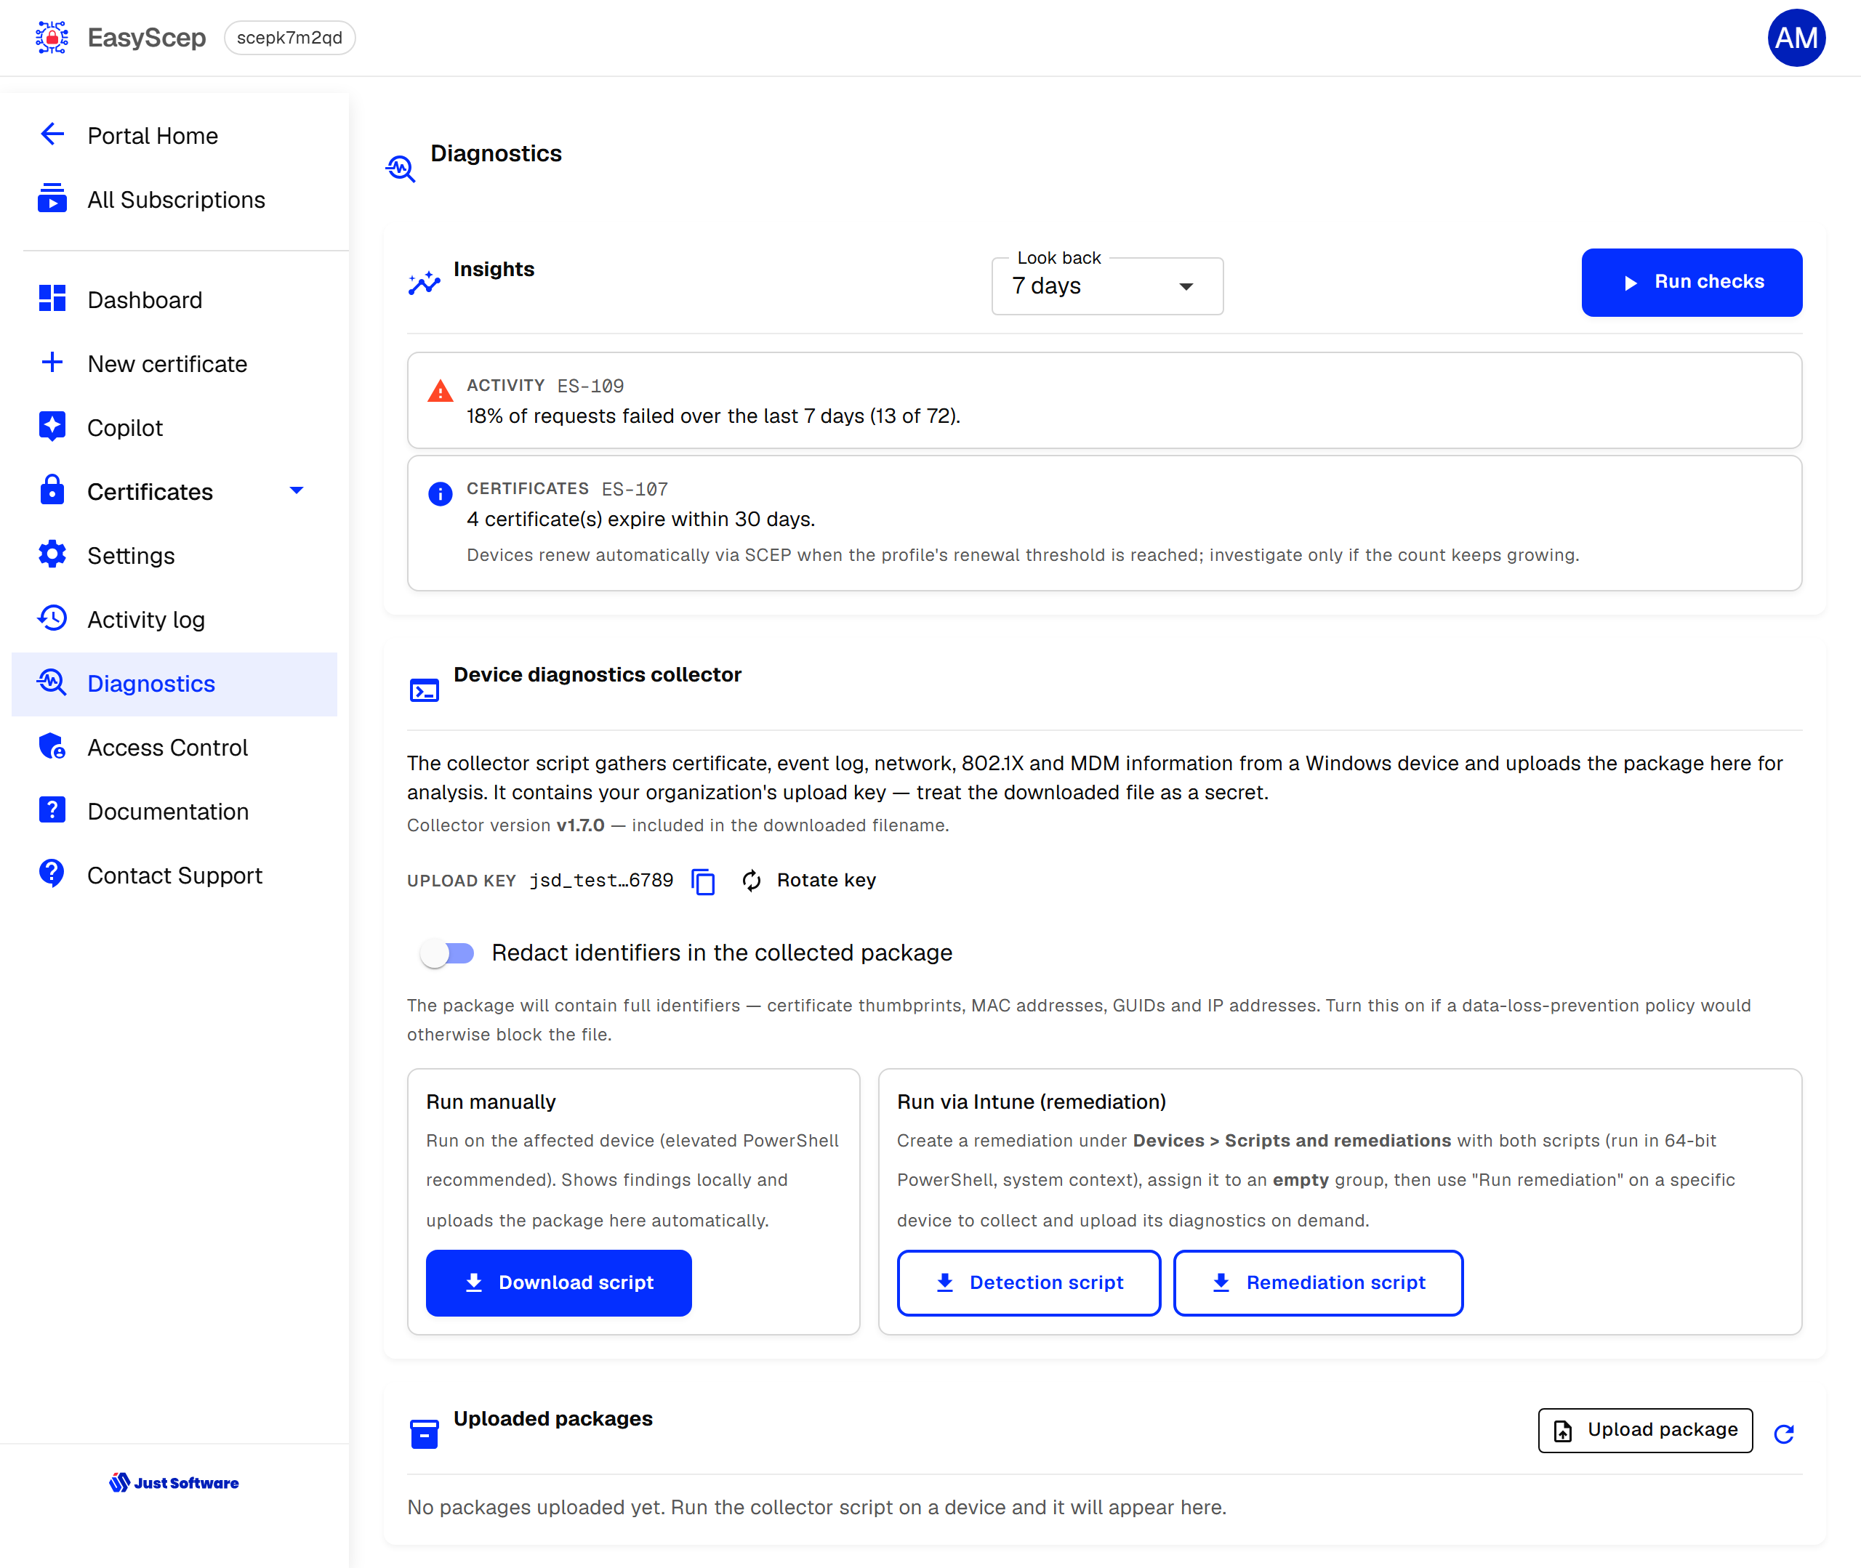Copy the upload key to clipboard

coord(702,881)
